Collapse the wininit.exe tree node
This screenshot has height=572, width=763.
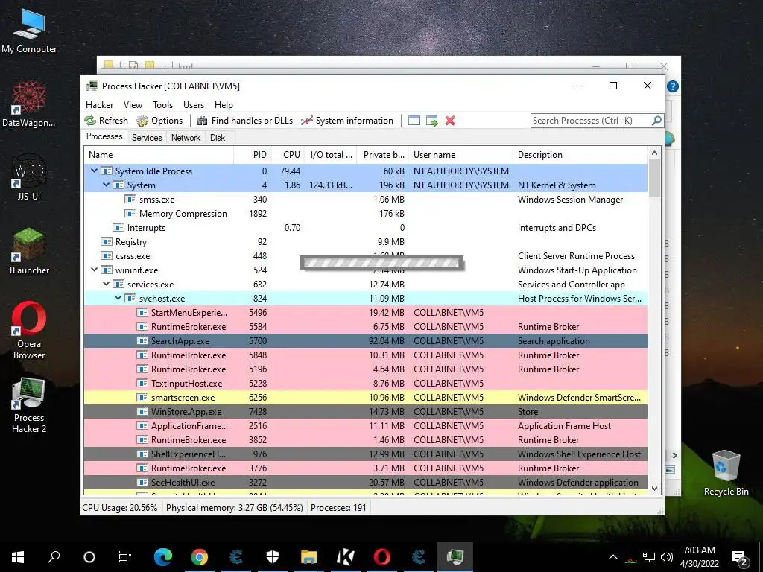(95, 270)
